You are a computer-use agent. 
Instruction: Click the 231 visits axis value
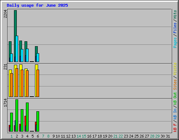(x=5, y=67)
